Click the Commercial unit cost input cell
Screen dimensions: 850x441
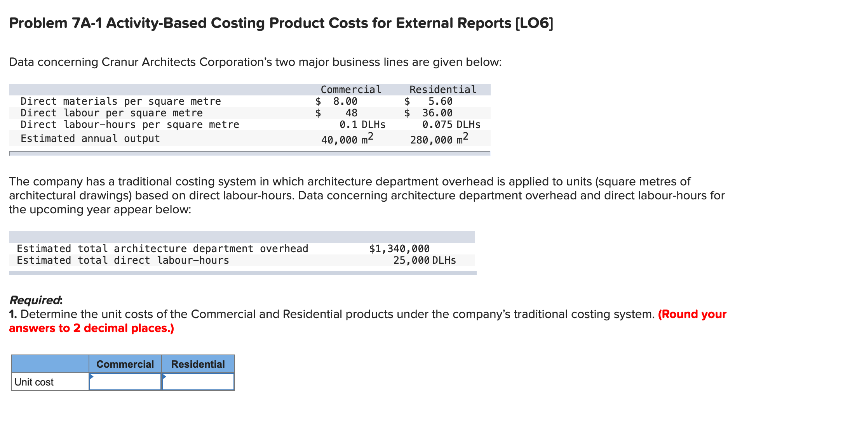(125, 382)
